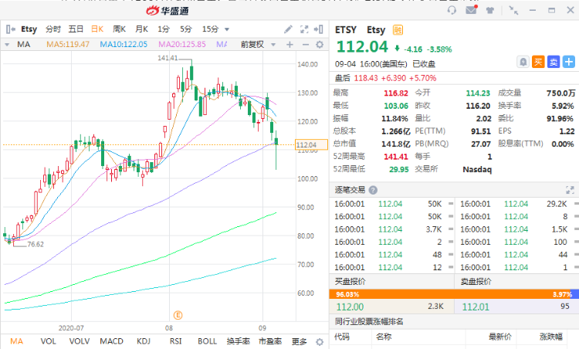Viewport: 579px width, 349px height.
Task: Expand the MA indicator collapse arrow
Action: click(x=7, y=45)
